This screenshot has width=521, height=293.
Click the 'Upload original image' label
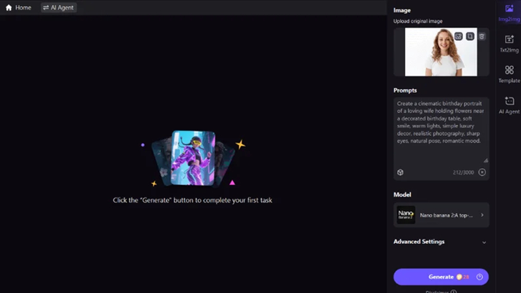click(417, 21)
